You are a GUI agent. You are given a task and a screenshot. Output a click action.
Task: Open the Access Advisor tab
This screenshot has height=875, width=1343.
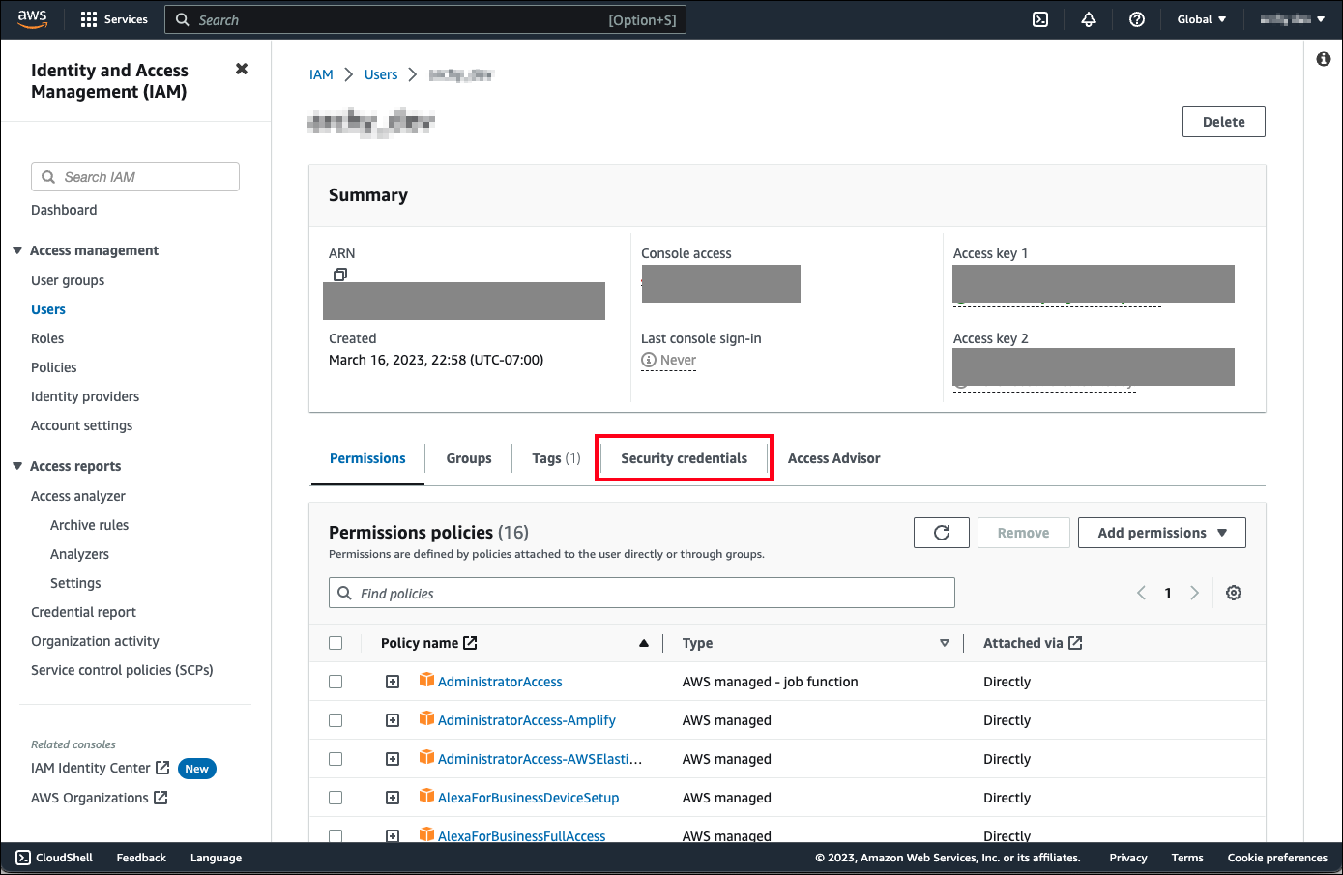coord(833,458)
